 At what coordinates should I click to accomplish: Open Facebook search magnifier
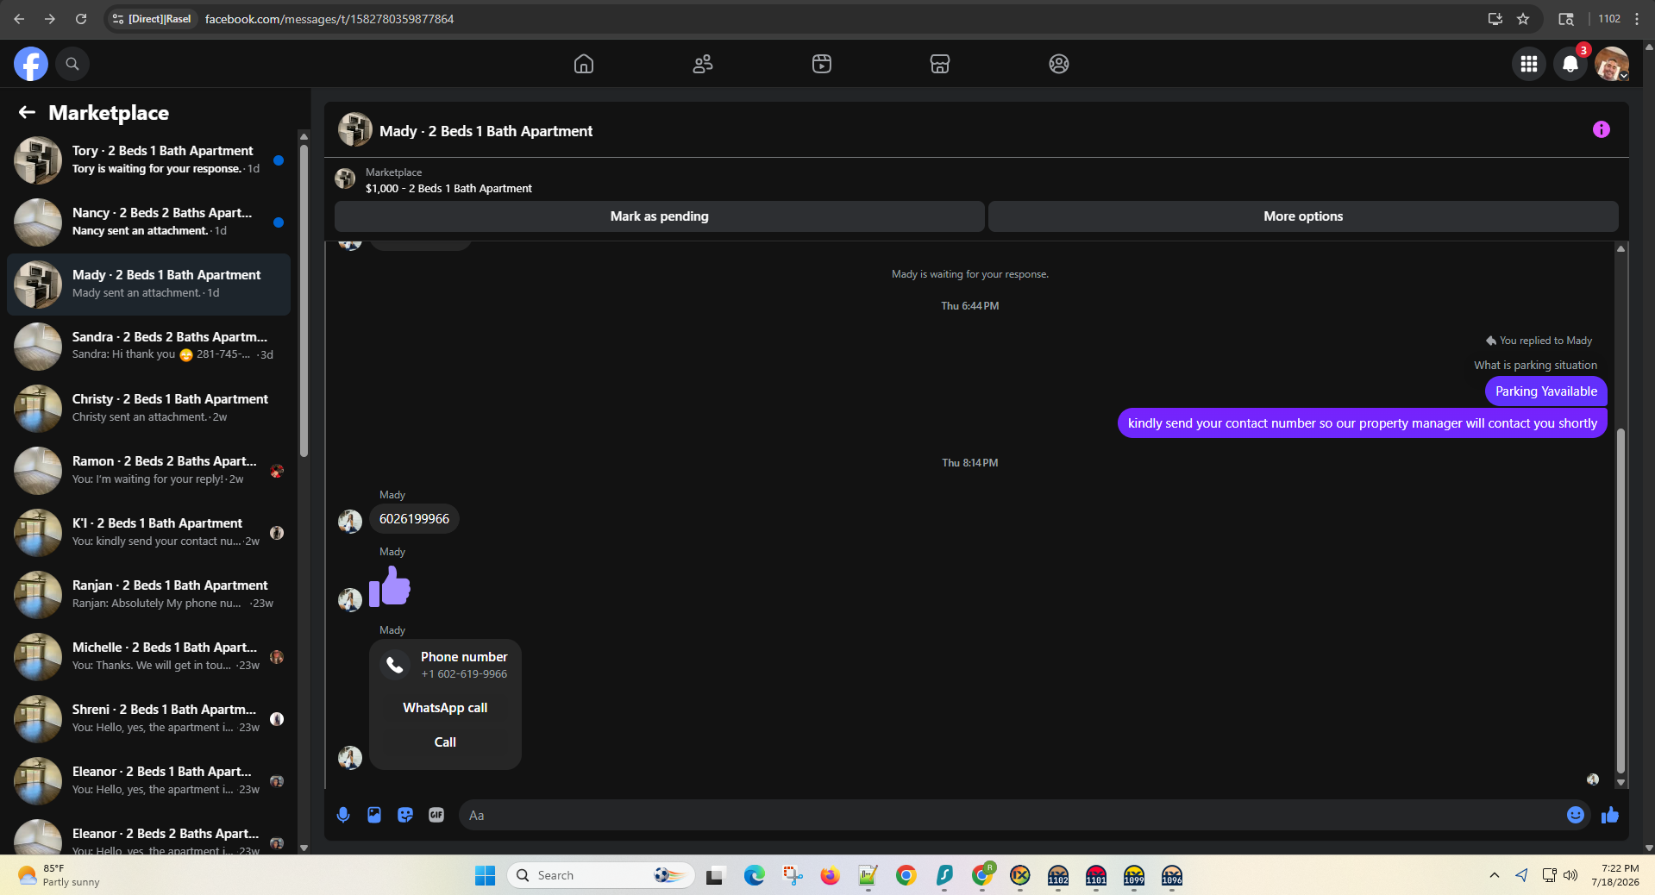[72, 64]
